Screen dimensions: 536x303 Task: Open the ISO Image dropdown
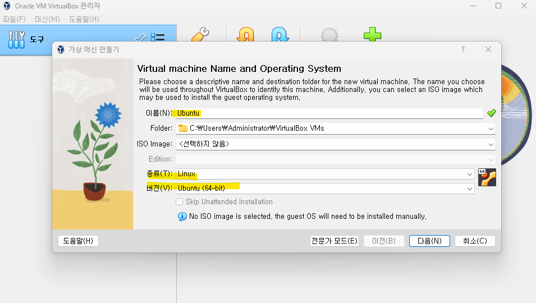tap(336, 144)
